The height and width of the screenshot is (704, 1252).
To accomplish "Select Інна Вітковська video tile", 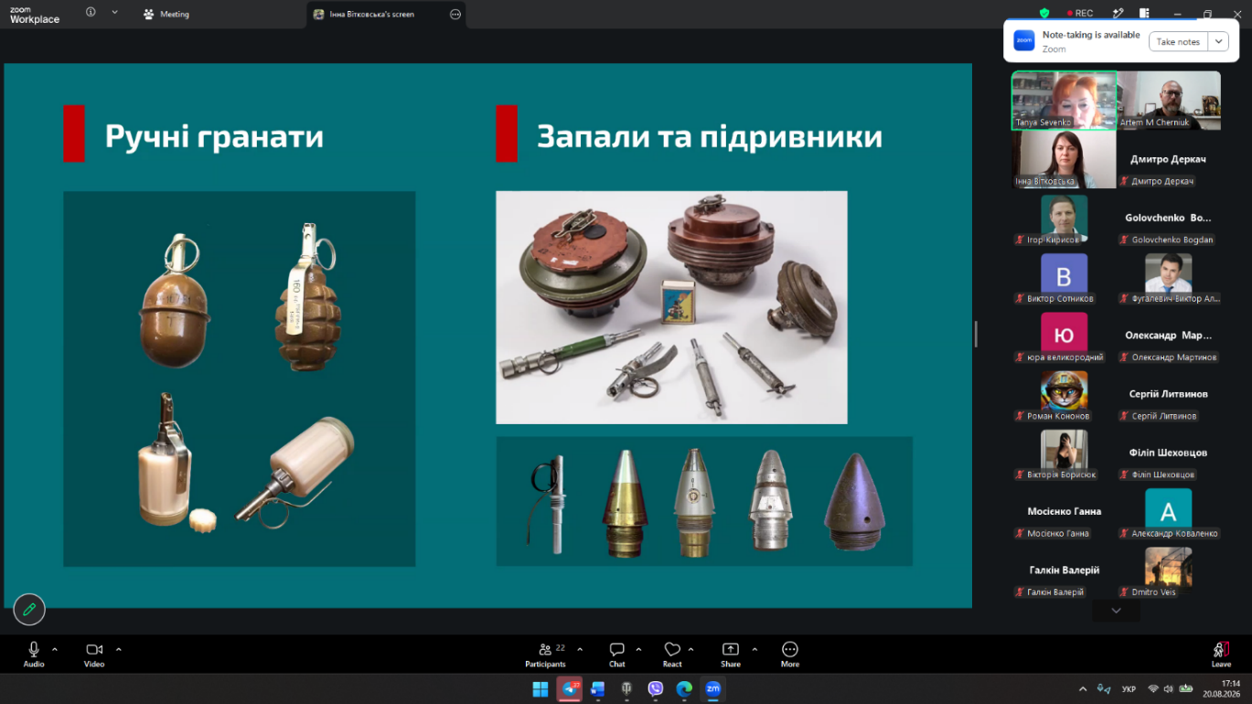I will click(1064, 159).
